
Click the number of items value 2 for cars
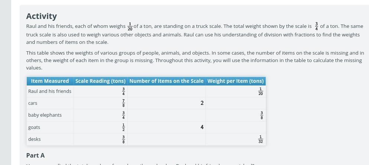pos(202,103)
